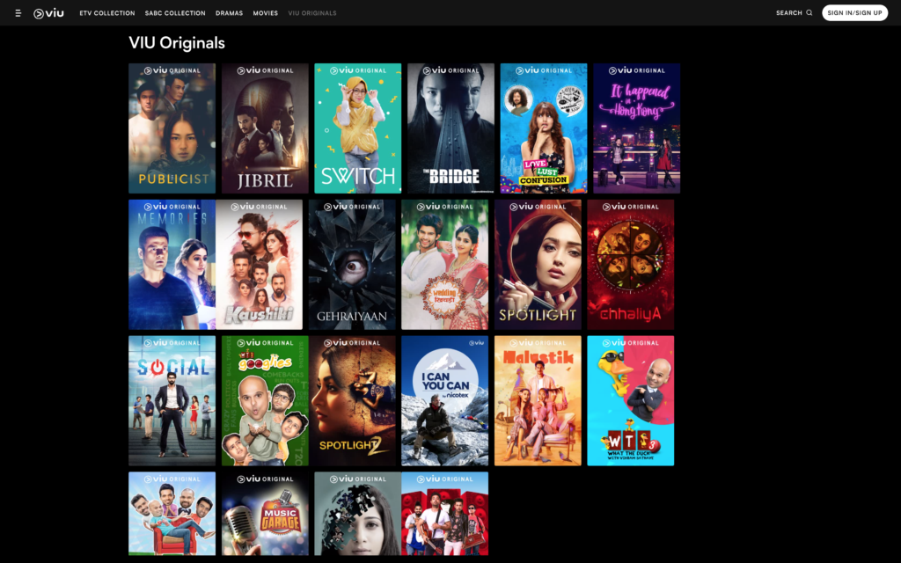Open the Publicist show poster
The height and width of the screenshot is (563, 901).
[172, 128]
